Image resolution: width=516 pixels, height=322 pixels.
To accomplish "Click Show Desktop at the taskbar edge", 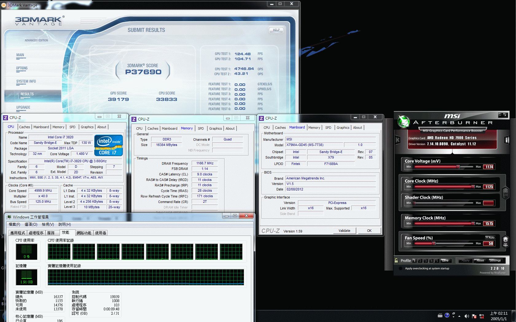I will 514,316.
